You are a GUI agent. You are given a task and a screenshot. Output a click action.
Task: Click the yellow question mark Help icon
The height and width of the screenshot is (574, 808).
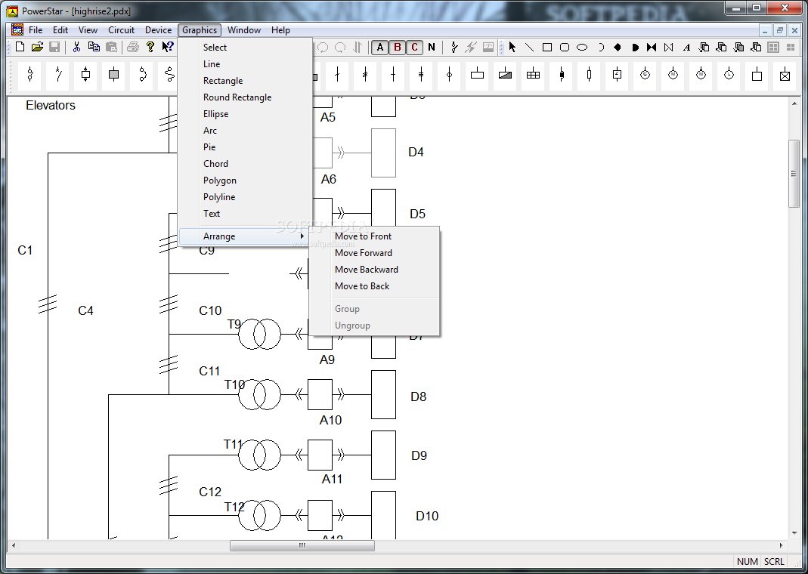[x=150, y=48]
